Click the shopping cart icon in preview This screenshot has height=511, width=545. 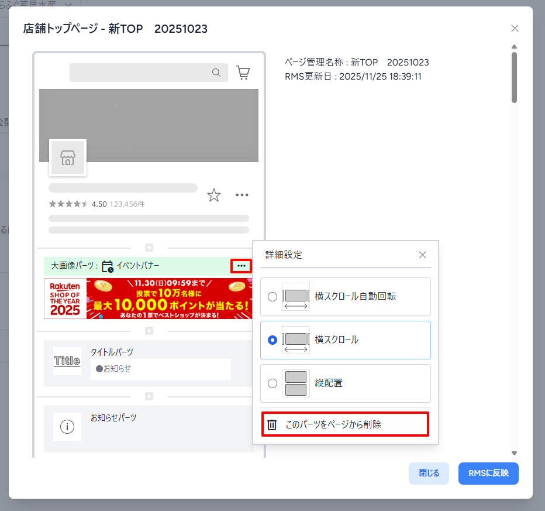pos(243,73)
